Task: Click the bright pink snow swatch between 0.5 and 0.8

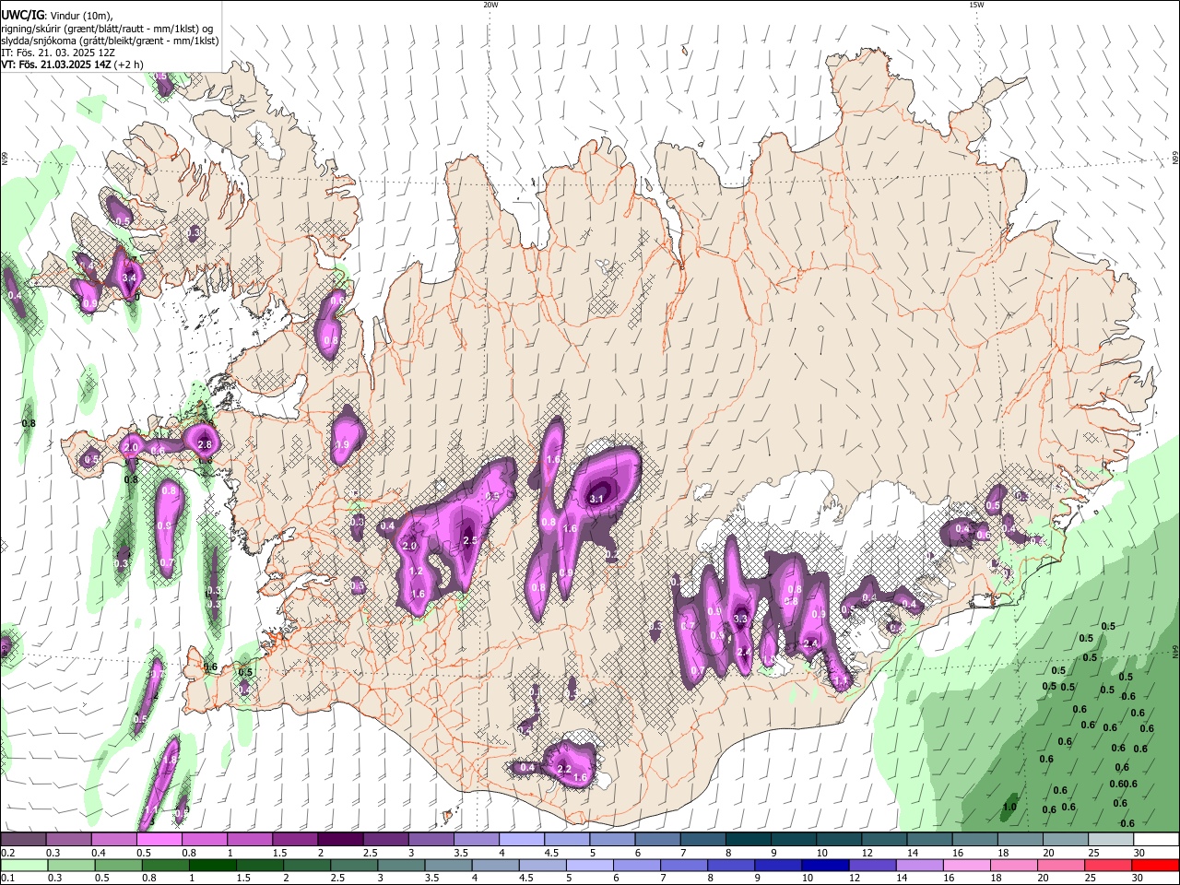Action: point(159,840)
